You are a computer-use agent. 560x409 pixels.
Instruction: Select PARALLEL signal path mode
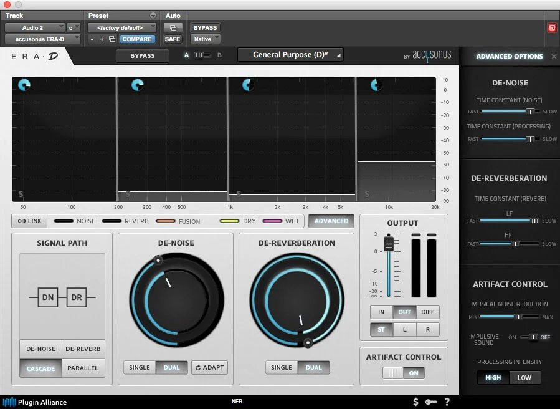[83, 368]
